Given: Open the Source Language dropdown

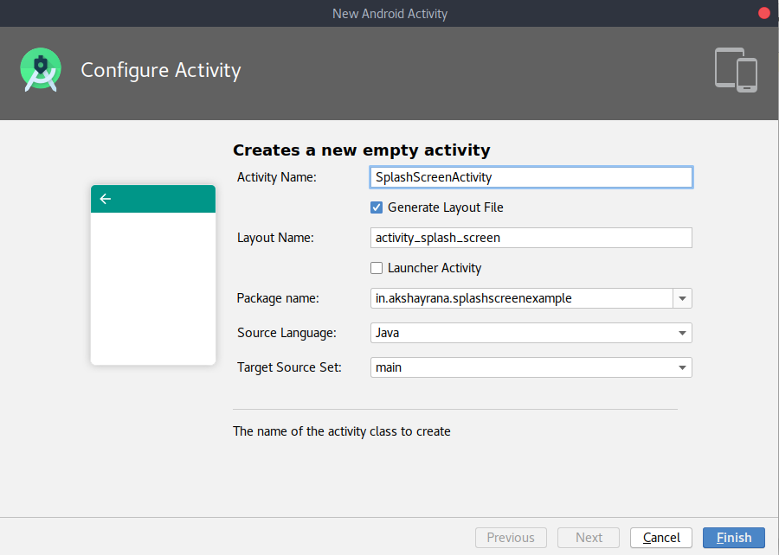Looking at the screenshot, I should click(531, 333).
